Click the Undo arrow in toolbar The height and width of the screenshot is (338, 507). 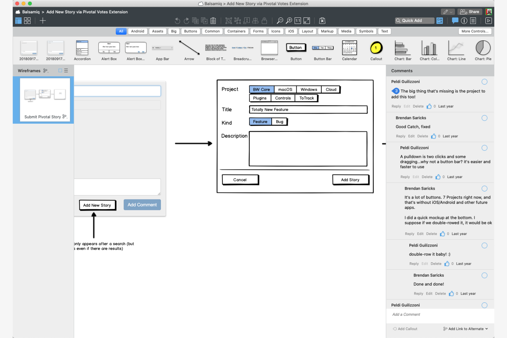[x=177, y=21]
